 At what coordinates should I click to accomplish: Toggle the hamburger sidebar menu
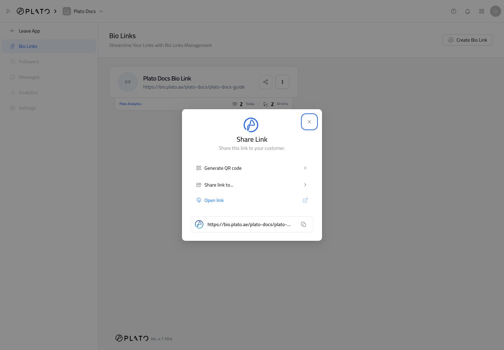click(8, 11)
